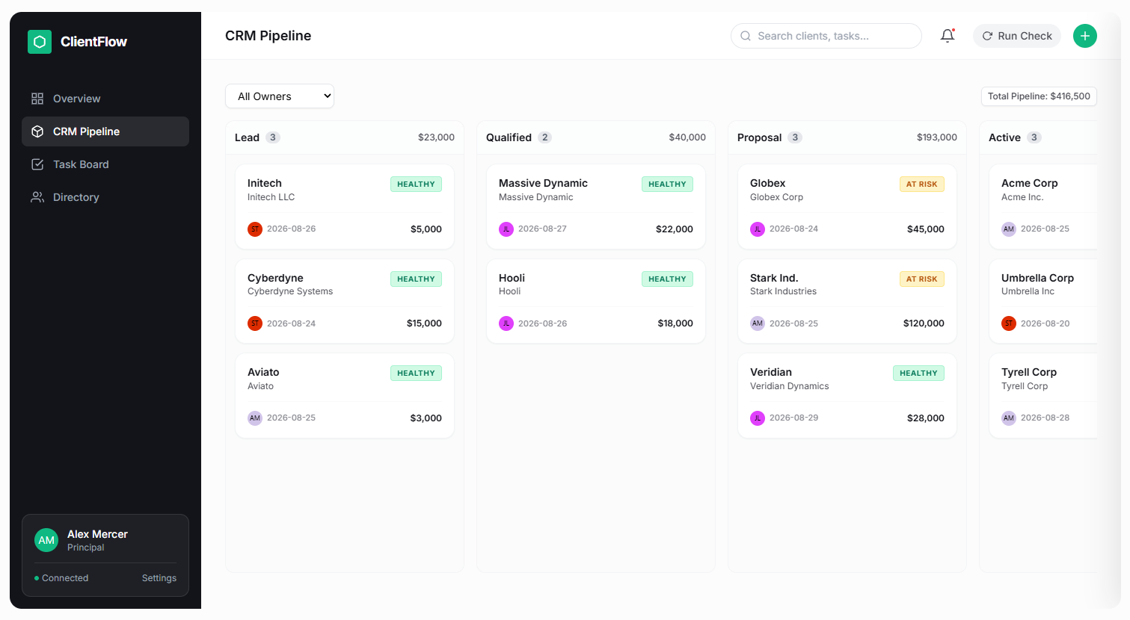The image size is (1130, 620).
Task: Go to the Directory page
Action: tap(105, 197)
